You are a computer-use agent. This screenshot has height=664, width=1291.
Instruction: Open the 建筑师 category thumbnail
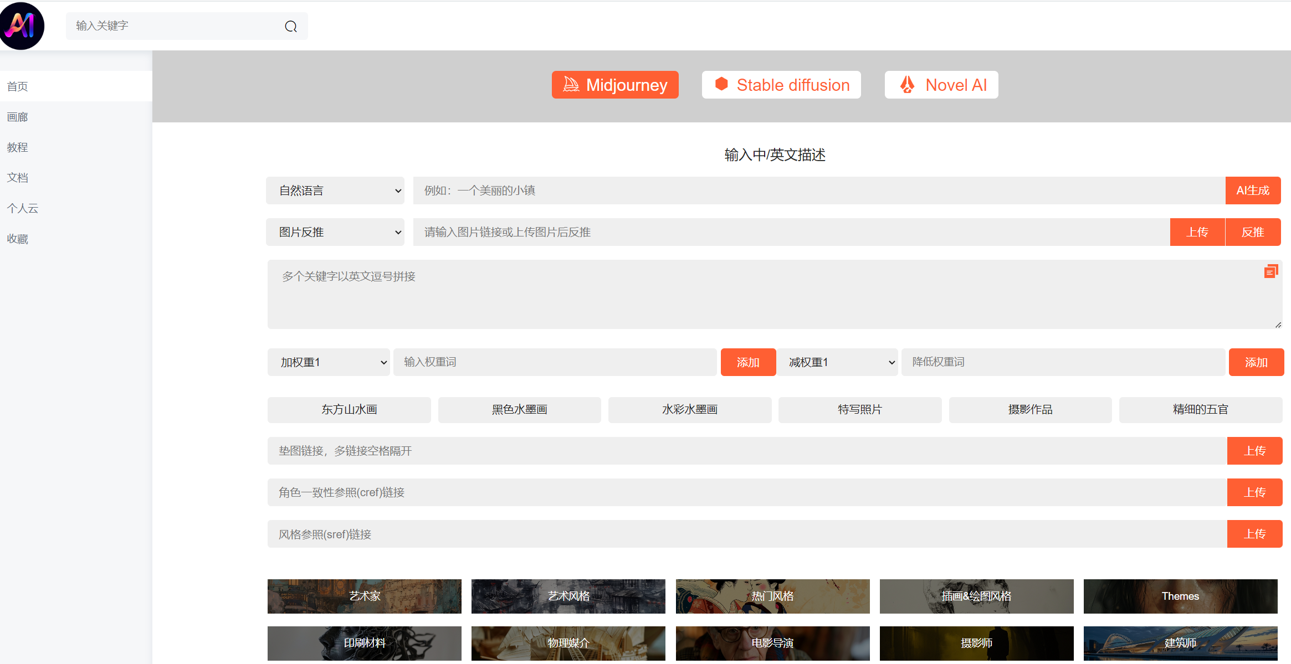click(x=1181, y=644)
